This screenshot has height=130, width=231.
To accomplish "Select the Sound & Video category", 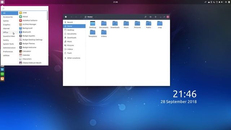I will point(10,36).
